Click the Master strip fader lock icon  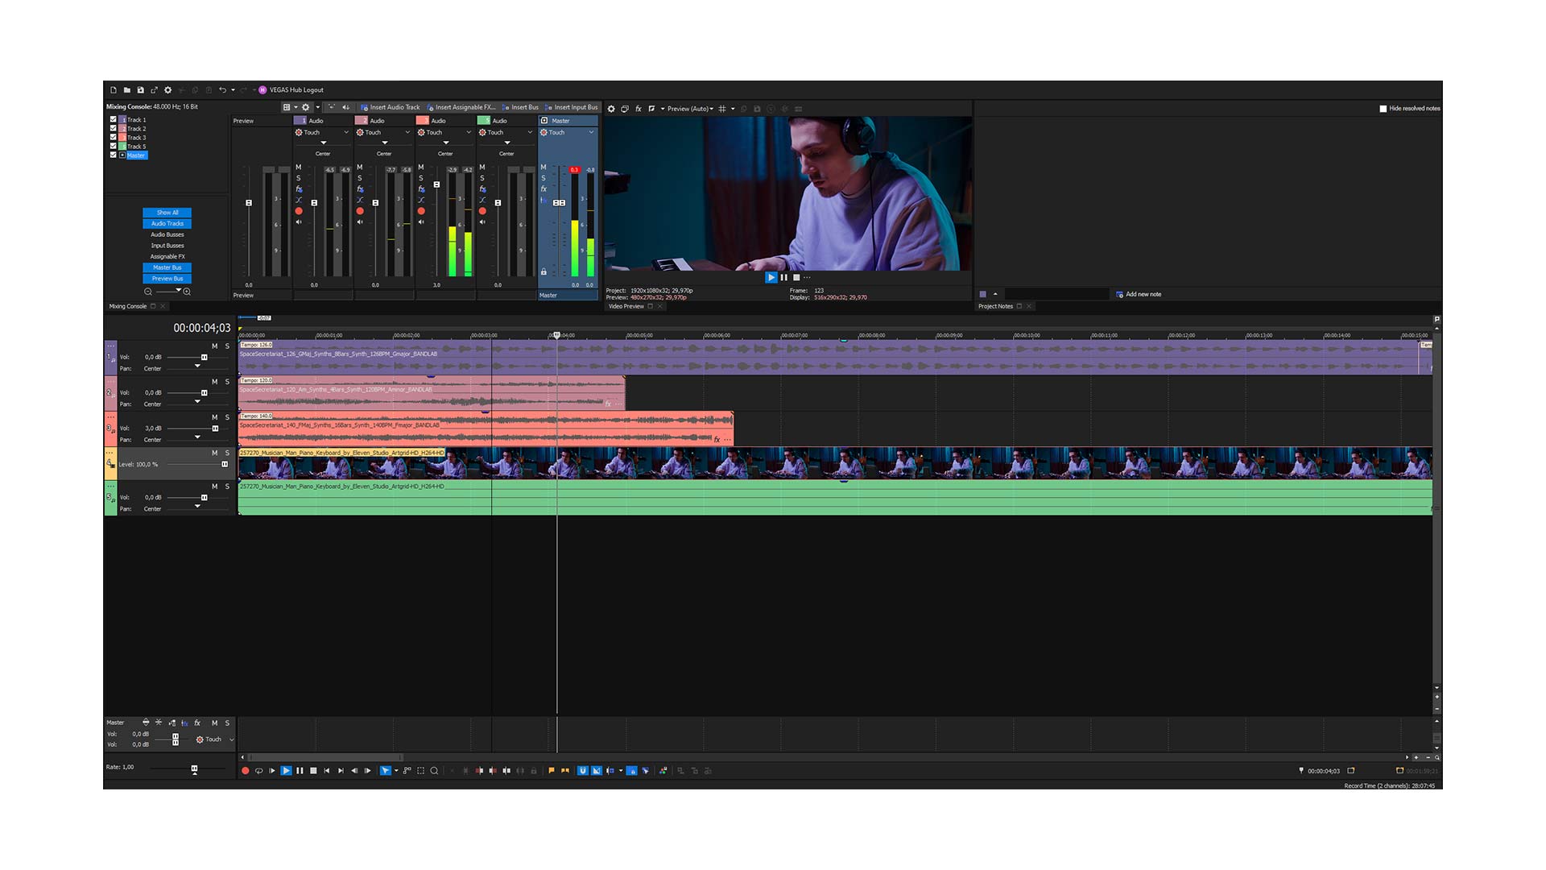tap(544, 271)
